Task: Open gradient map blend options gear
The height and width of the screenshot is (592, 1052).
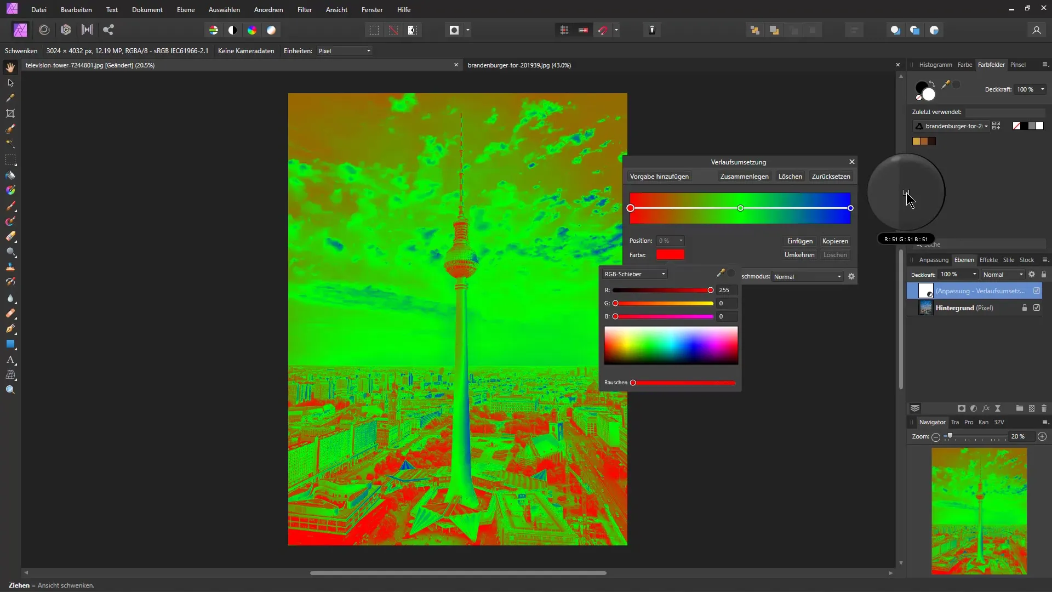Action: (x=851, y=276)
